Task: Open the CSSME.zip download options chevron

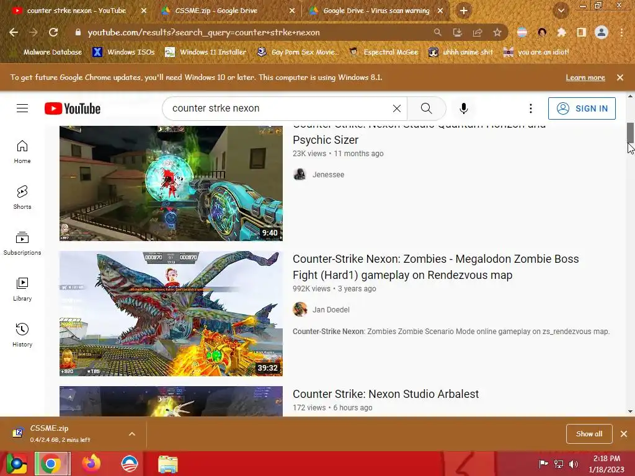Action: [132, 434]
